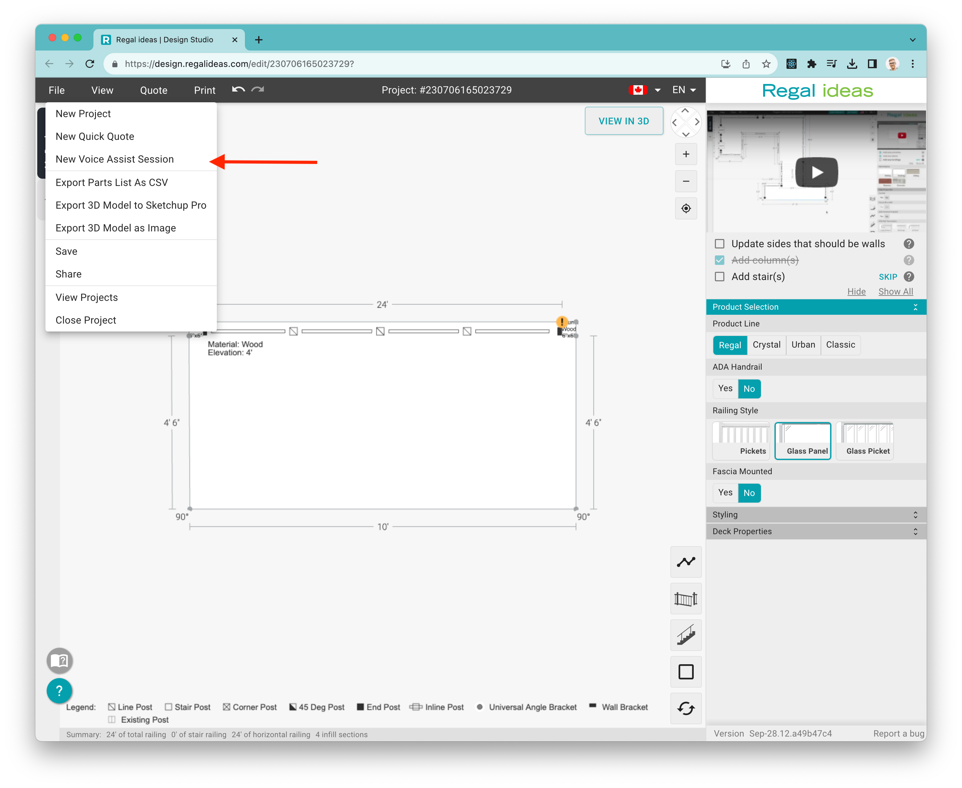Click the Show All link

pyautogui.click(x=895, y=291)
